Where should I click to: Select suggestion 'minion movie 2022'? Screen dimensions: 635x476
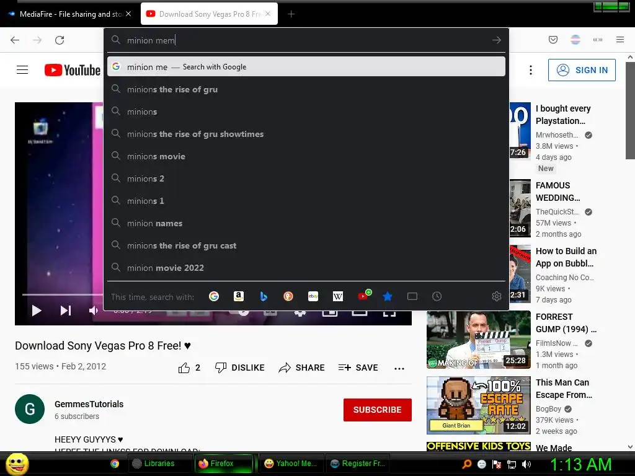pos(306,268)
